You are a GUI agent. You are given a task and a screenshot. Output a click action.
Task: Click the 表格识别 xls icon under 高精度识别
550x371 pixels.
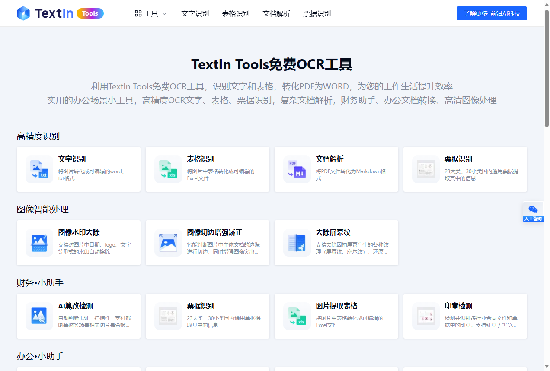tap(168, 169)
